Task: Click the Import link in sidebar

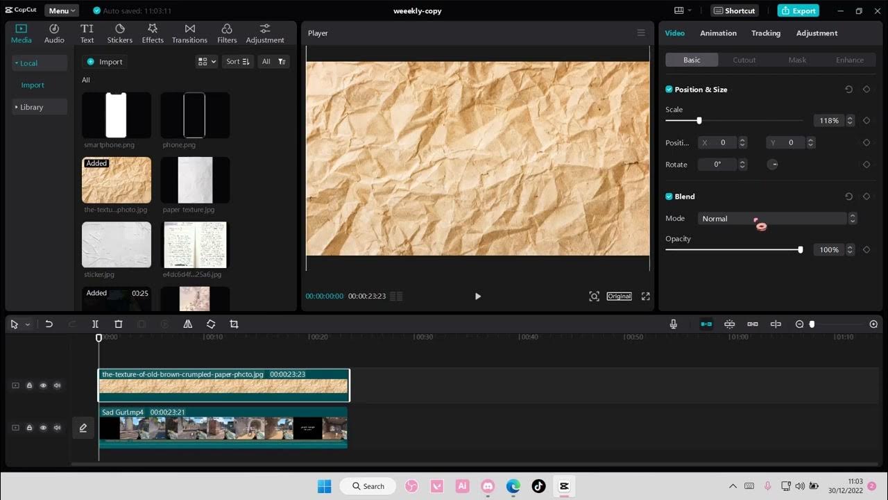Action: coord(33,85)
